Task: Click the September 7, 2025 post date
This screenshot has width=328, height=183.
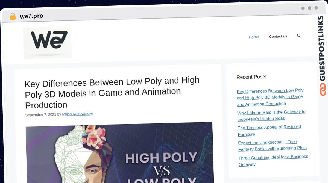Action: click(41, 115)
